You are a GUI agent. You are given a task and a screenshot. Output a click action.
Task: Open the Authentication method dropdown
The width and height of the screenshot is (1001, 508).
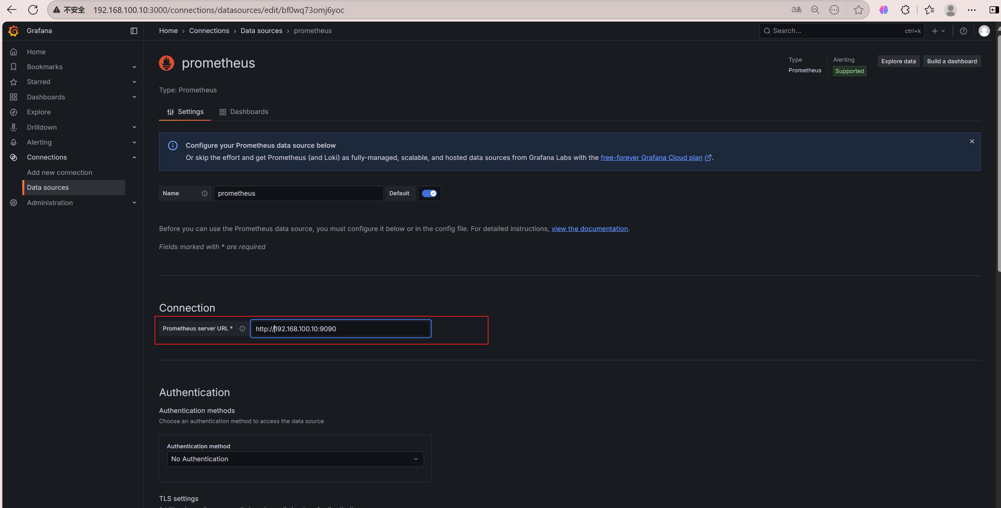coord(295,459)
